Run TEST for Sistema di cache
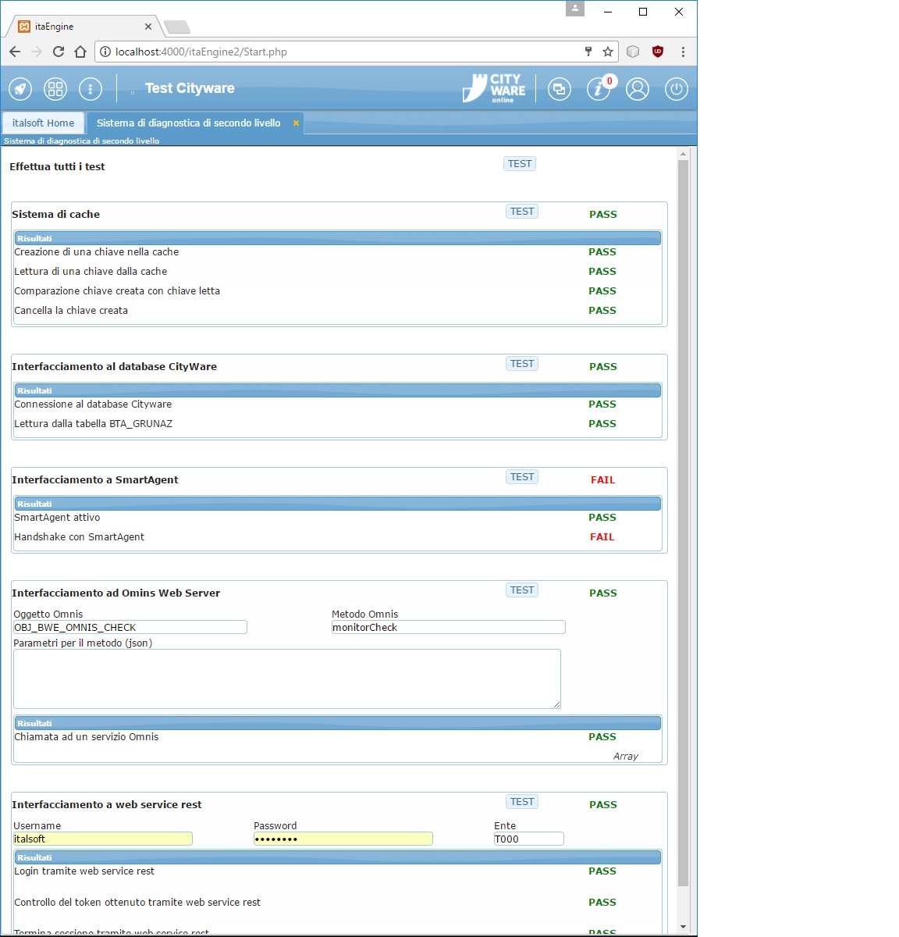Viewport: 899px width, 937px height. (x=522, y=212)
